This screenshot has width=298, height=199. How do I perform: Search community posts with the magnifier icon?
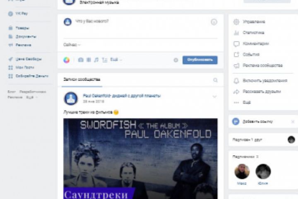point(215,80)
